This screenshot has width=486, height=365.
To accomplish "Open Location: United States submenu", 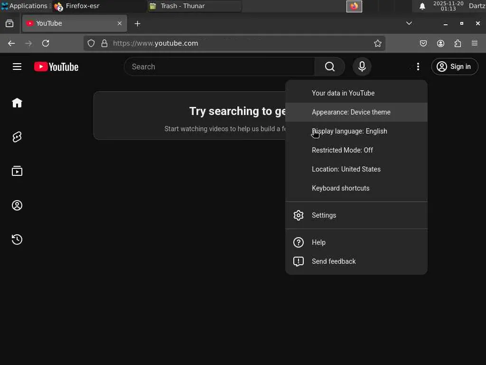I will (x=356, y=169).
